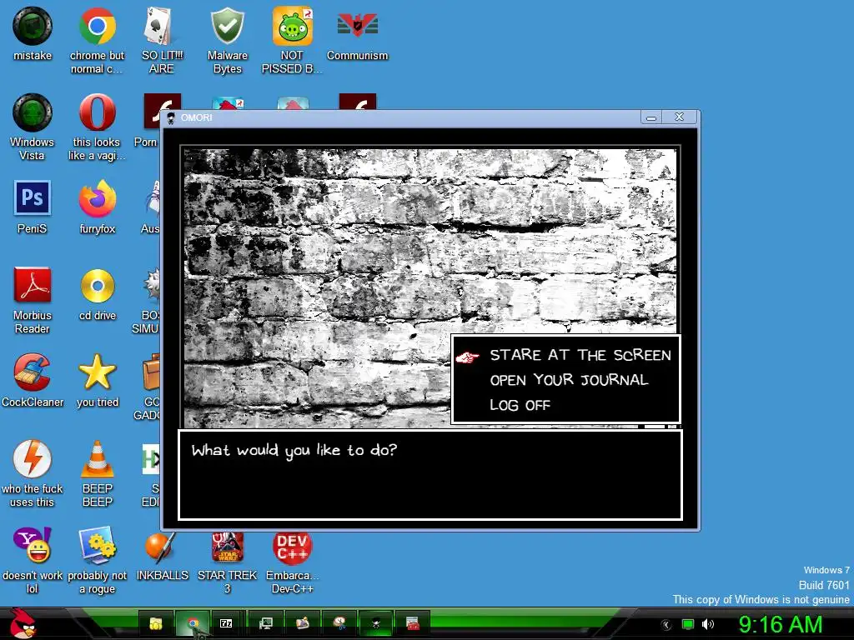
Task: Launch the green pig Bad Piggies icon
Action: pyautogui.click(x=293, y=26)
